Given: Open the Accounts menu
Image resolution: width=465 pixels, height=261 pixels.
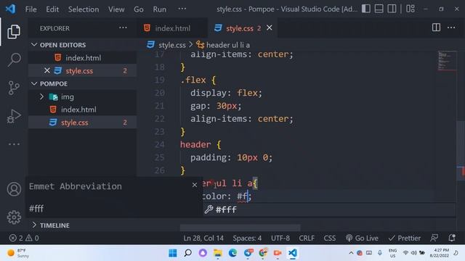Looking at the screenshot, I should point(14,189).
